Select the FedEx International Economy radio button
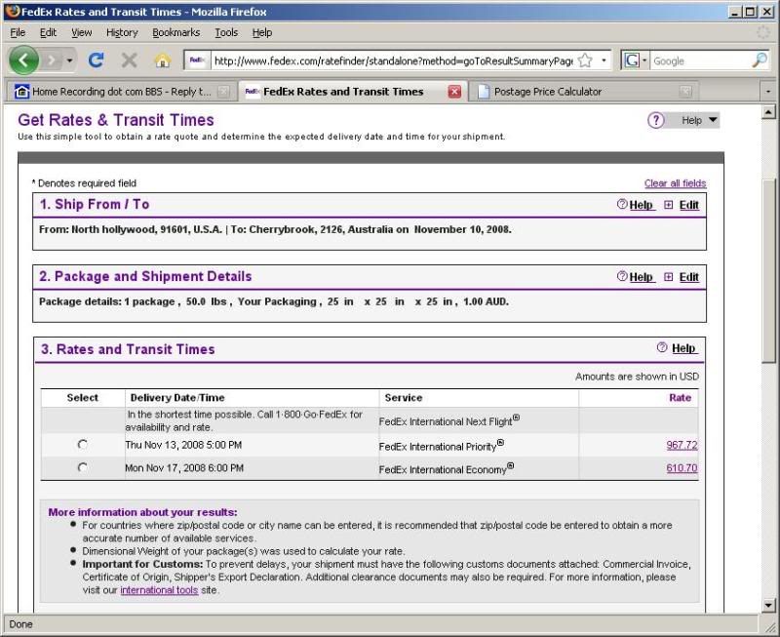This screenshot has height=637, width=780. click(x=83, y=468)
